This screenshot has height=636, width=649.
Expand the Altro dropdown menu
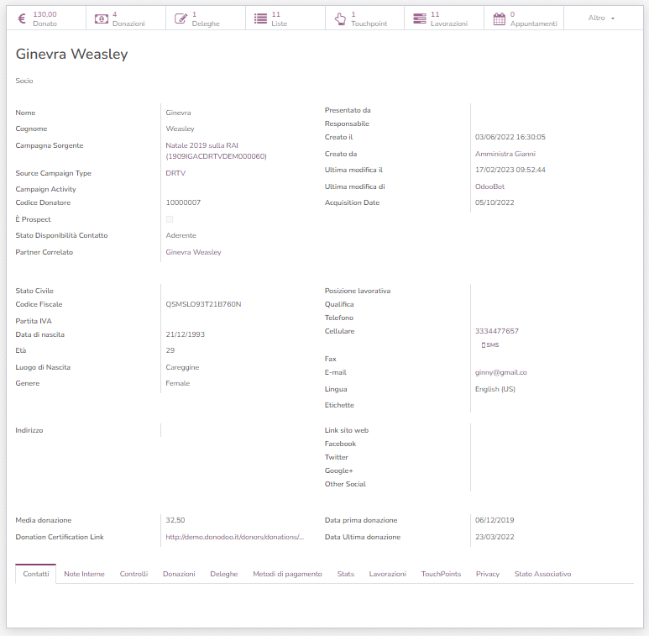tap(601, 18)
